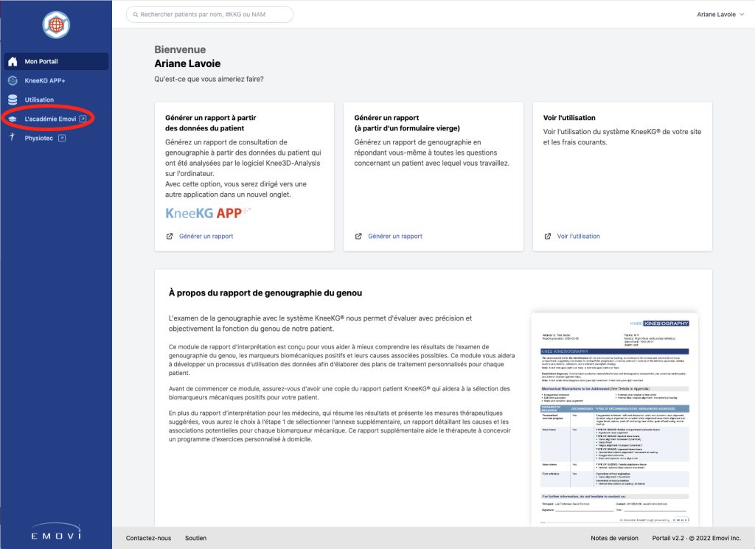Click the external link icon next to L'académie Emovi
Viewport: 755px width, 549px height.
click(83, 119)
